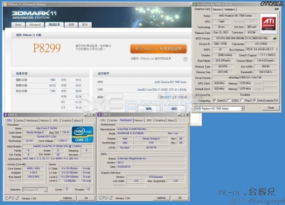Switch to the Advanced tab in 3DMark 11
285x205 pixels.
coord(35,25)
